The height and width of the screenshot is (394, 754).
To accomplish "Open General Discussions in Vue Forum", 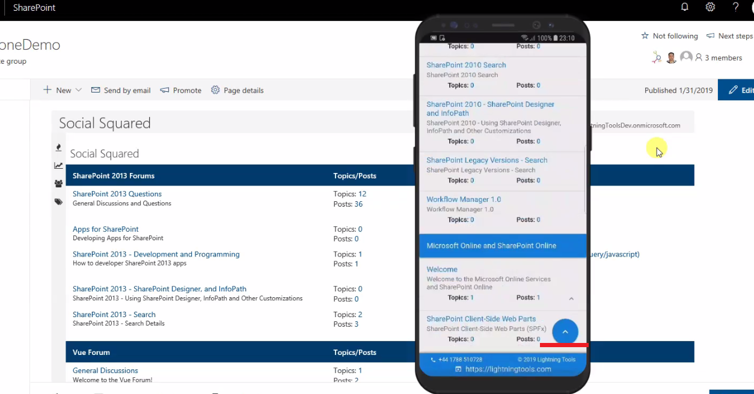I will [x=105, y=371].
